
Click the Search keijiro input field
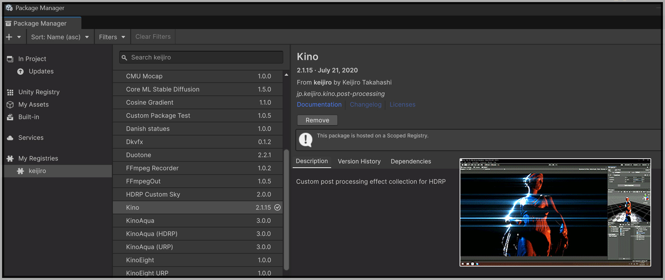(x=204, y=57)
